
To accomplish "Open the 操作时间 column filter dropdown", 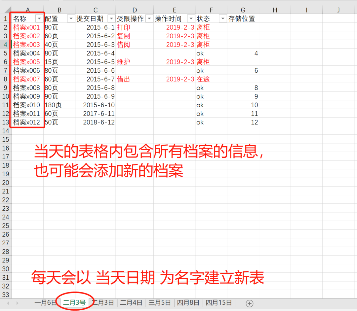I will click(x=191, y=18).
